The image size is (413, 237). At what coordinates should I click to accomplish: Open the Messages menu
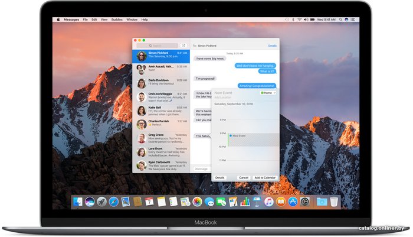pos(71,20)
